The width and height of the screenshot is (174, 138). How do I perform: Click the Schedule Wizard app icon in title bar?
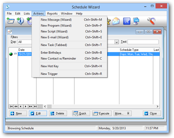[8, 7]
